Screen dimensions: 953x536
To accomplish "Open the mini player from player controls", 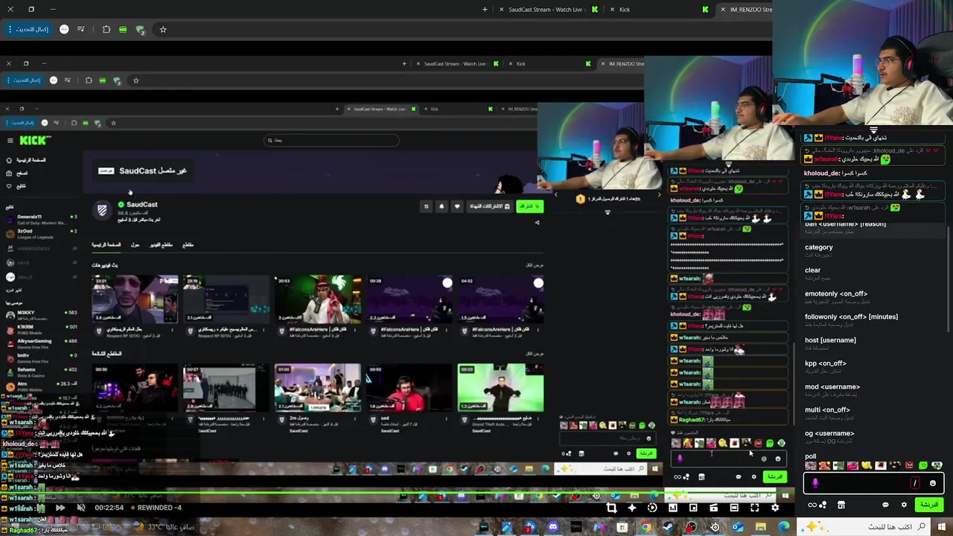I will (693, 508).
